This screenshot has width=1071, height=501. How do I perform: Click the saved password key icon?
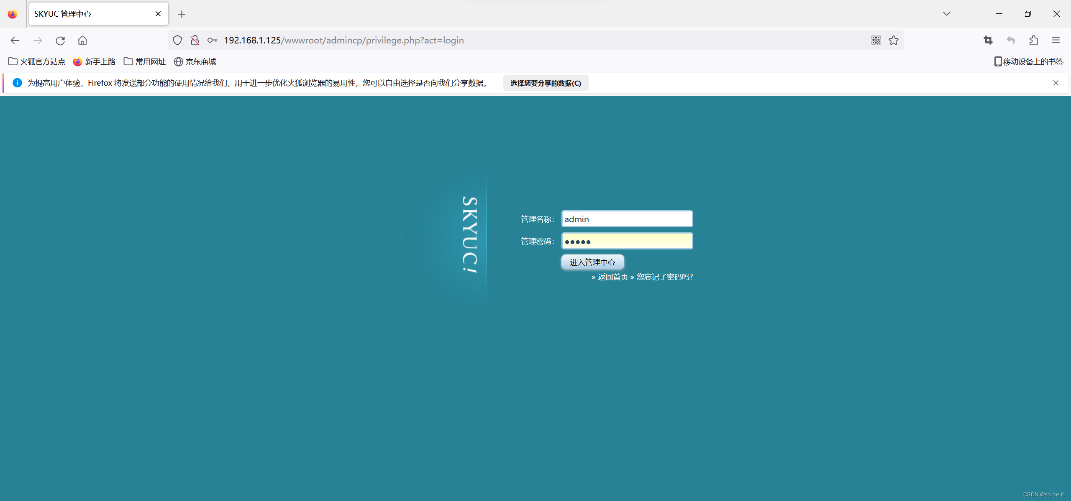212,40
